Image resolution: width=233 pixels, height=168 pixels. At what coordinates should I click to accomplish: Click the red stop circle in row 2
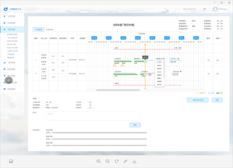pos(150,74)
